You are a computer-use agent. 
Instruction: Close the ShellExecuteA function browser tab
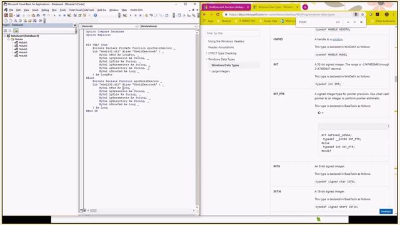click(247, 7)
